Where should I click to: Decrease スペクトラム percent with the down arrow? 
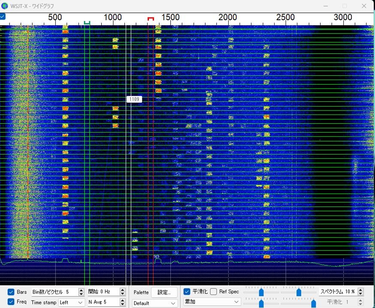[360, 293]
